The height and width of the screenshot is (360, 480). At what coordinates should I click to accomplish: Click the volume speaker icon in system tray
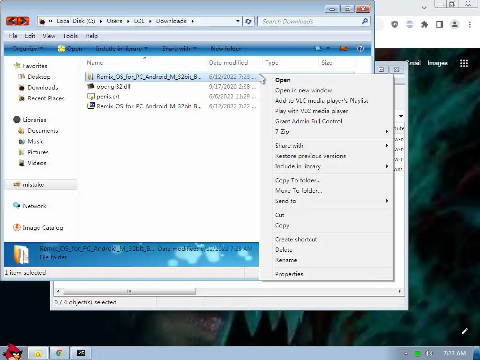pos(428,353)
